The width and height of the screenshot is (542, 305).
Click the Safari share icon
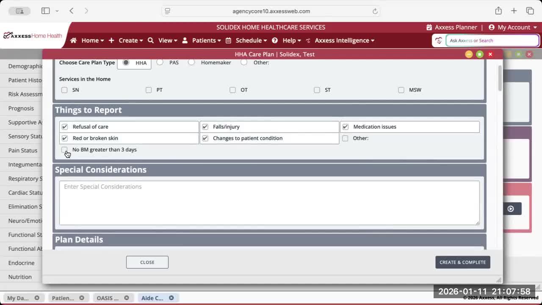pos(498,11)
